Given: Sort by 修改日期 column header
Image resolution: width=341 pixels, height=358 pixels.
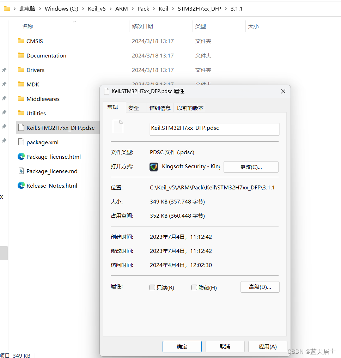Looking at the screenshot, I should tap(142, 26).
